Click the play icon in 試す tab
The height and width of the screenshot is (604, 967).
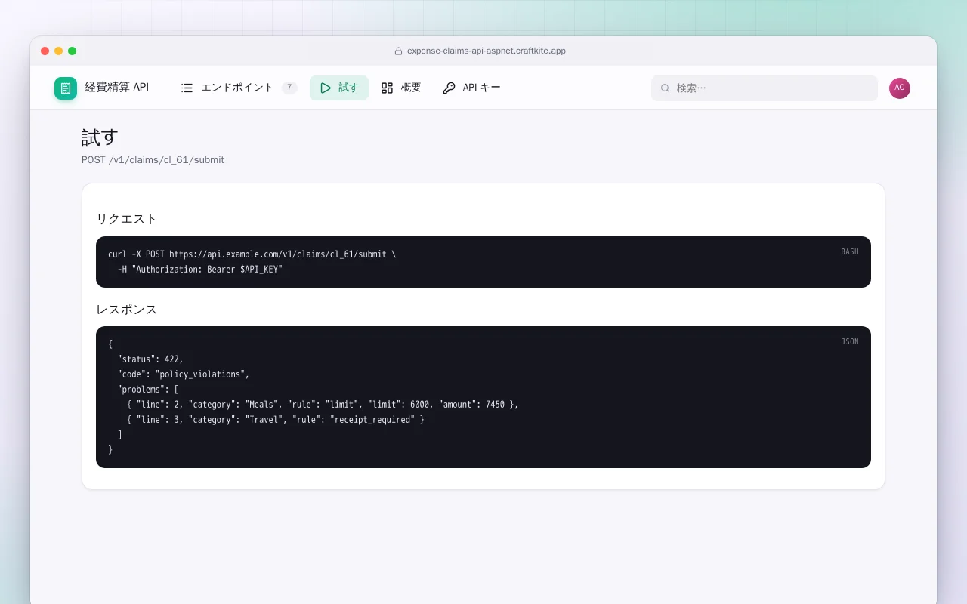point(326,88)
